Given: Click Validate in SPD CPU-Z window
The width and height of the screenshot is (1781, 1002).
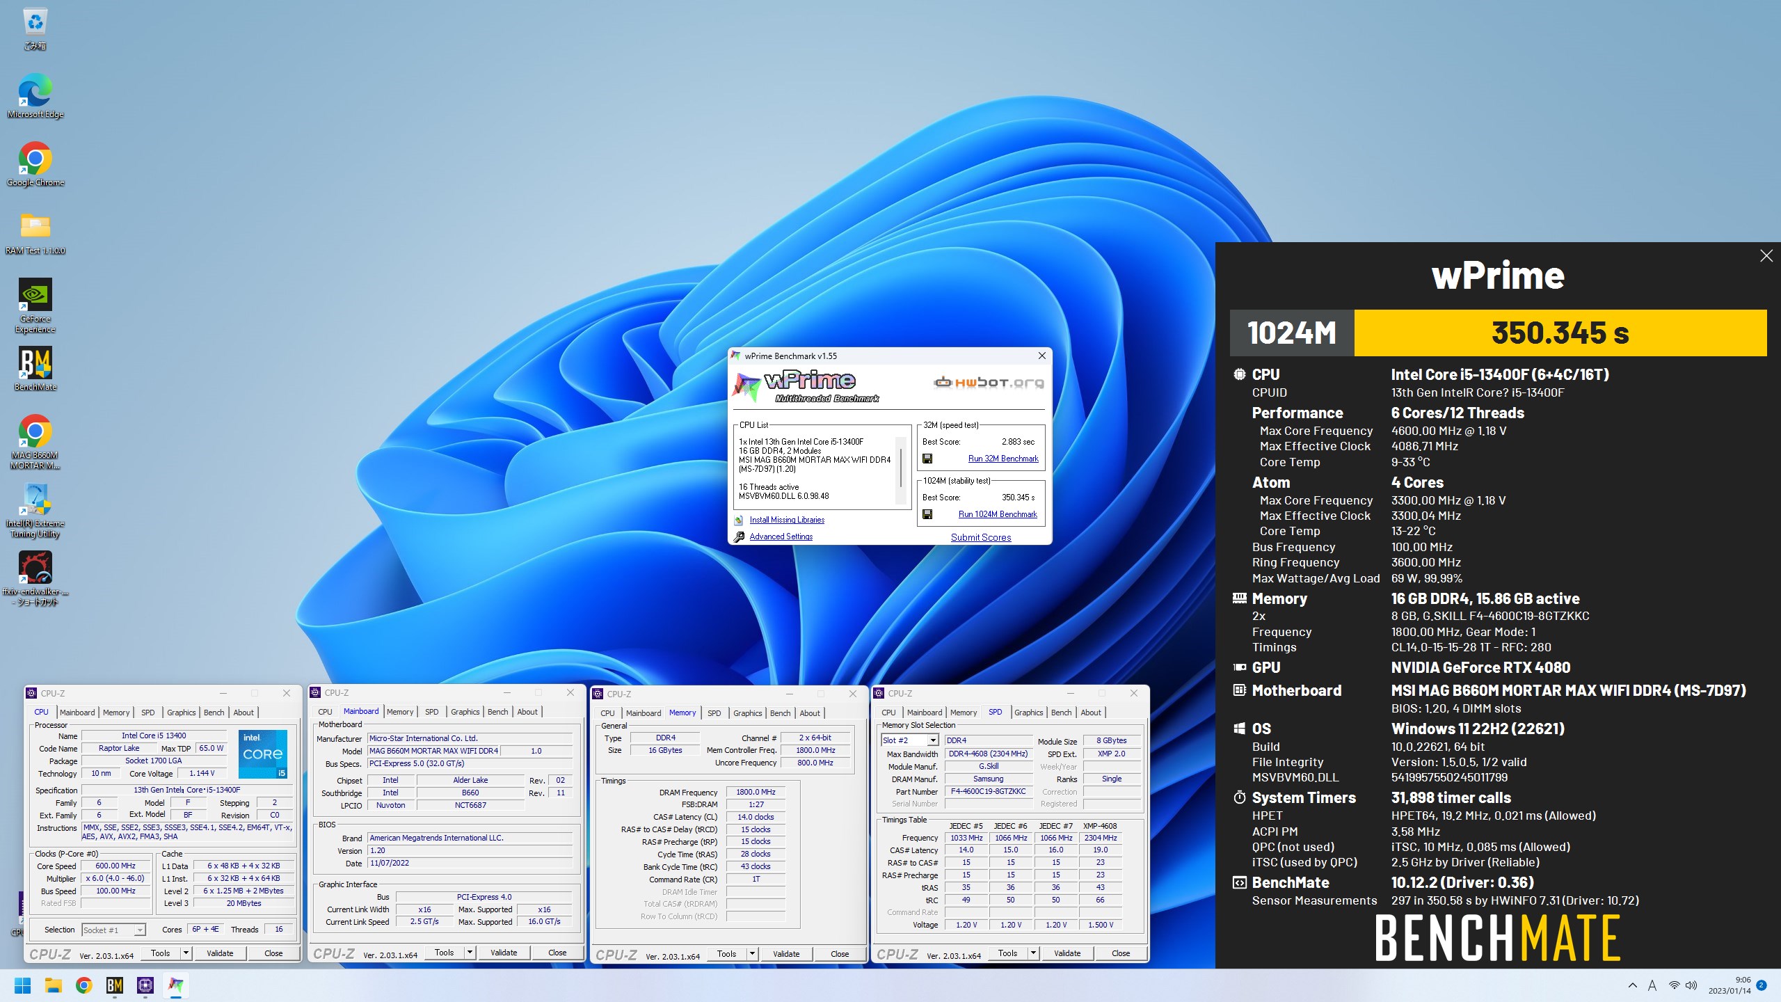Looking at the screenshot, I should [x=1067, y=953].
